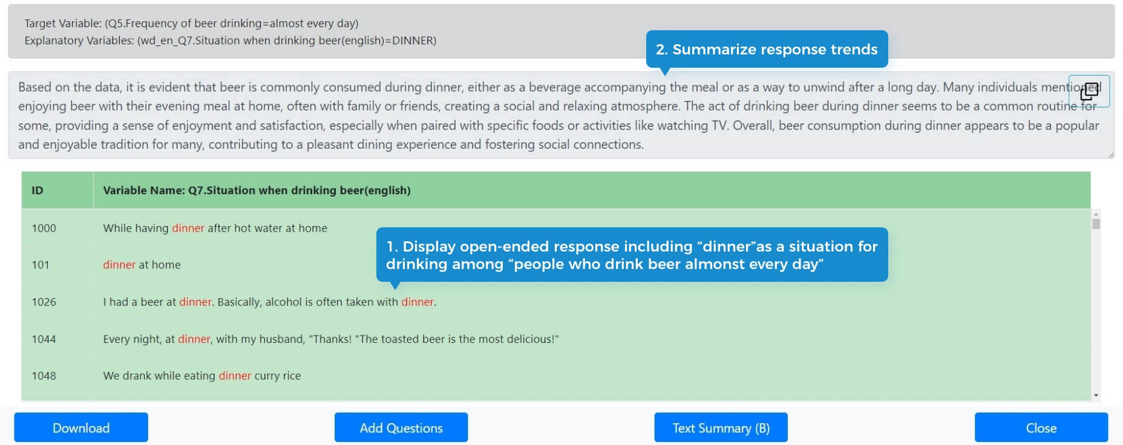Select response row with ID 1000

(x=556, y=228)
